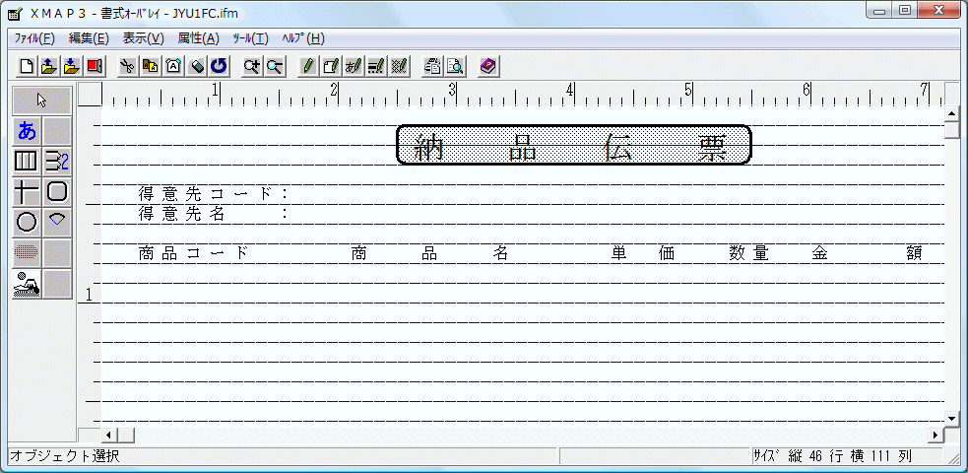
Task: Select the cross ruled line tool
Action: tap(28, 191)
